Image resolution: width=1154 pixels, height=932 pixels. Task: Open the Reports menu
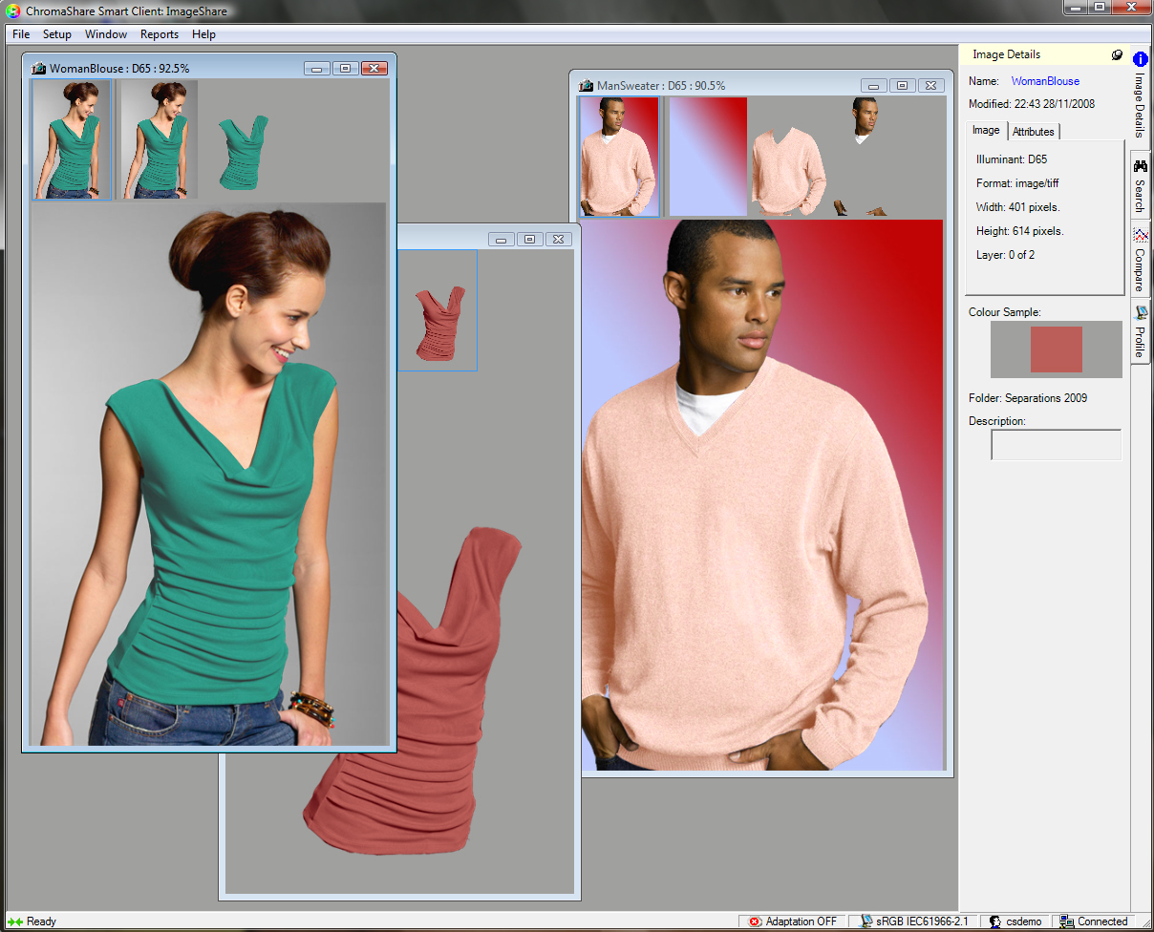point(160,34)
